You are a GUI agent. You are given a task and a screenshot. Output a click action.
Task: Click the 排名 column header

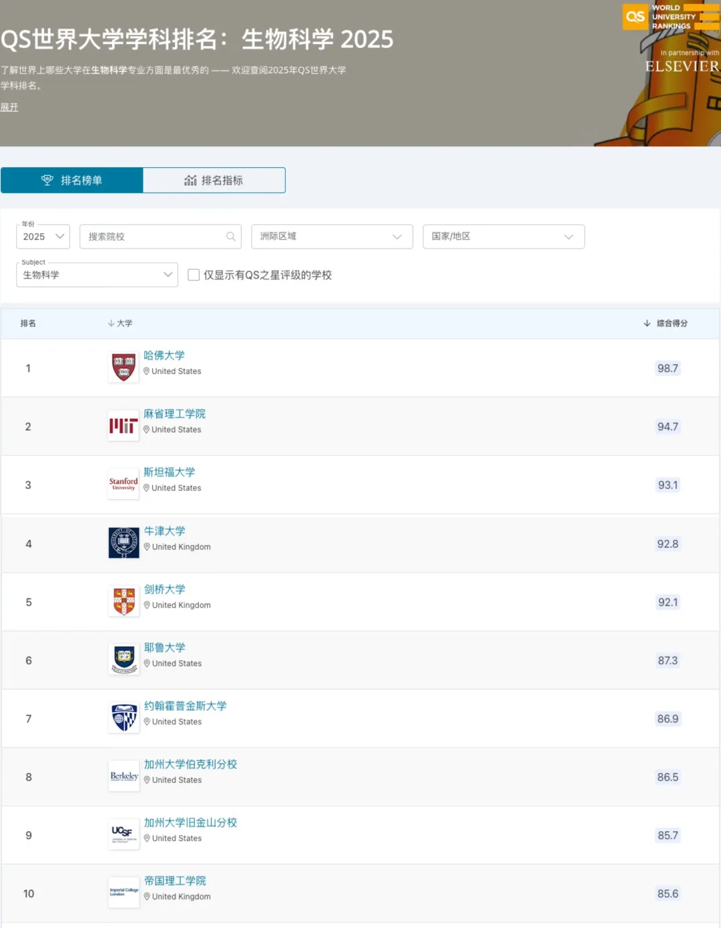click(28, 323)
